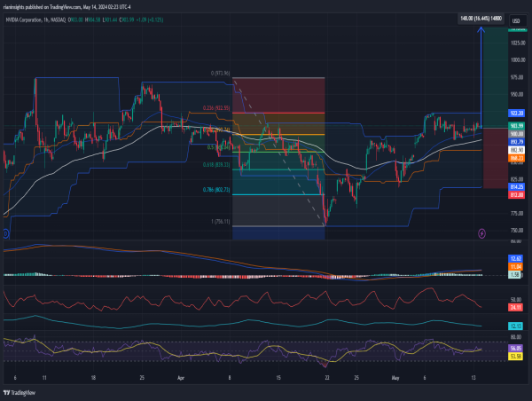Click the blue measurement arrow head at top

[x=481, y=30]
